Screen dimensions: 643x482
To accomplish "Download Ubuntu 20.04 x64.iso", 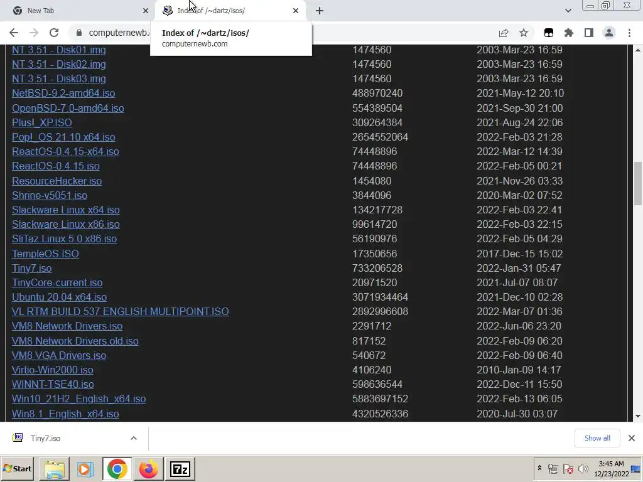I will (x=60, y=297).
